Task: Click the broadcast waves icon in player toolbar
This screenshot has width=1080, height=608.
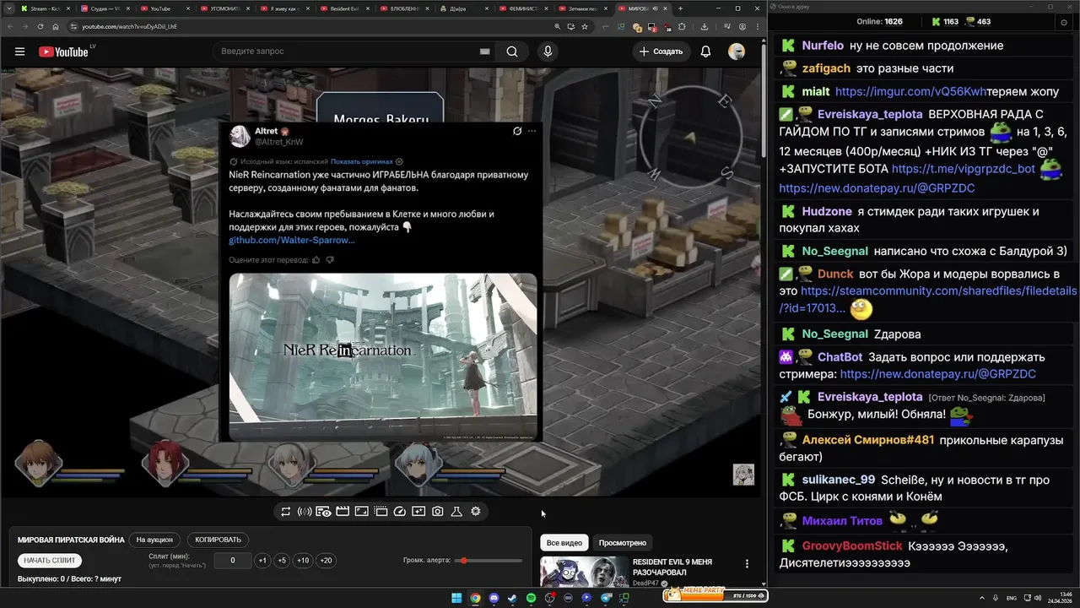Action: 305,511
